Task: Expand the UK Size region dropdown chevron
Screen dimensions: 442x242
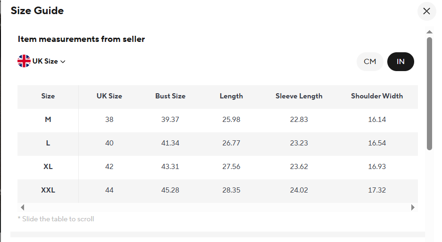Action: 63,62
